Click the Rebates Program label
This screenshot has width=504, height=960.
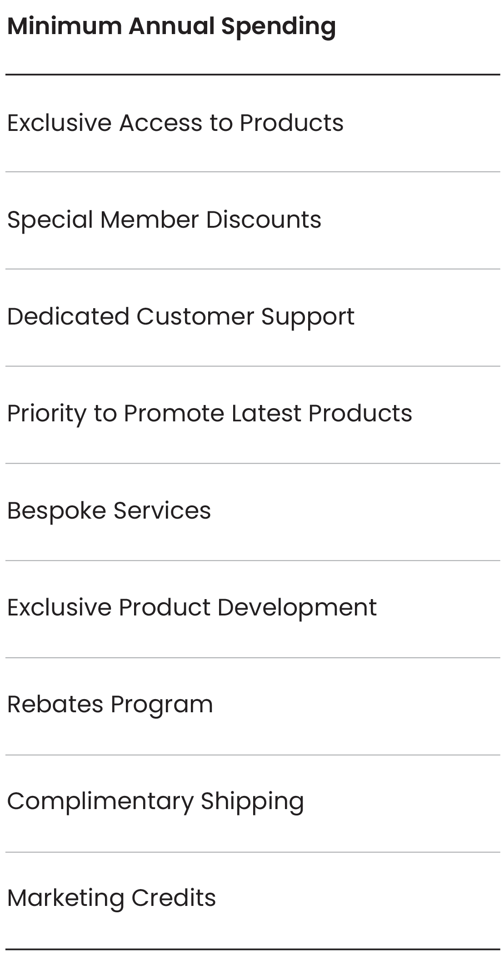(110, 704)
